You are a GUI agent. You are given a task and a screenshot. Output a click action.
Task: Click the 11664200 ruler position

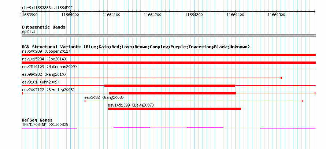coord(153,15)
